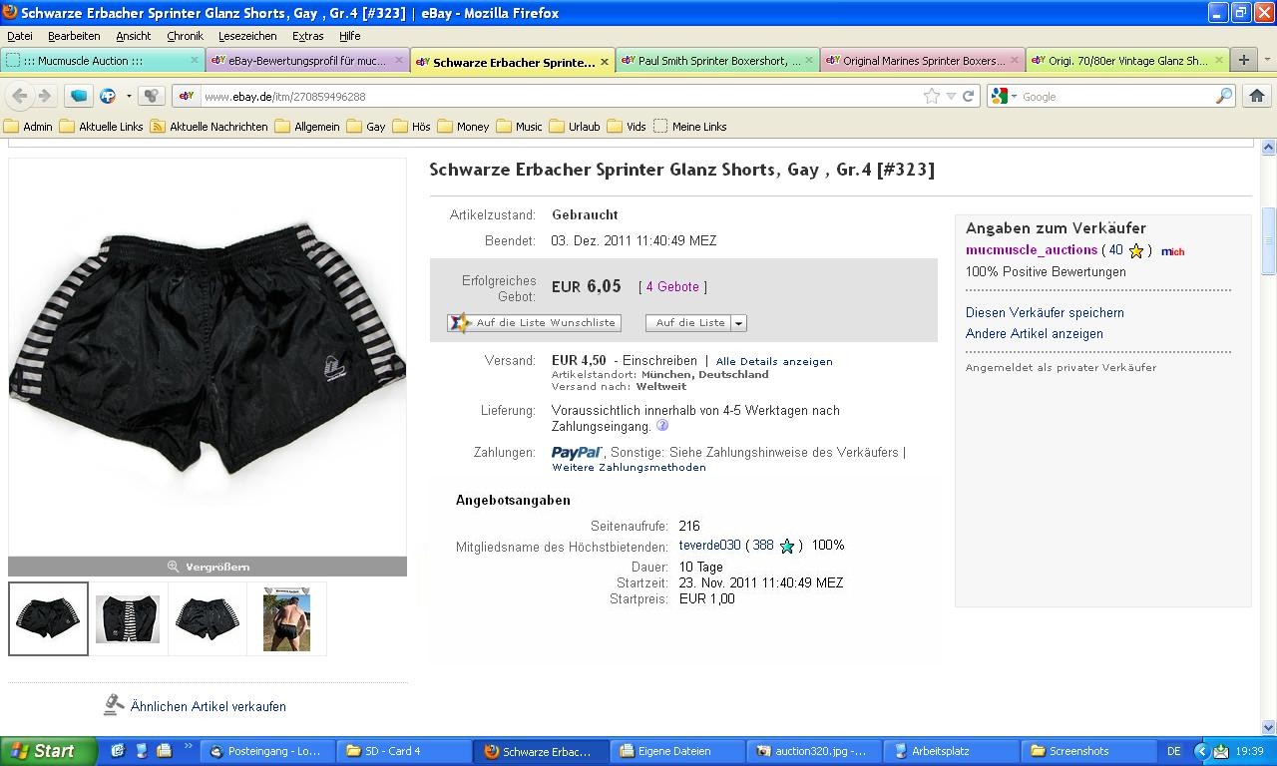The image size is (1277, 766).
Task: Add item via Auf die Liste Wunschliste button
Action: [534, 323]
